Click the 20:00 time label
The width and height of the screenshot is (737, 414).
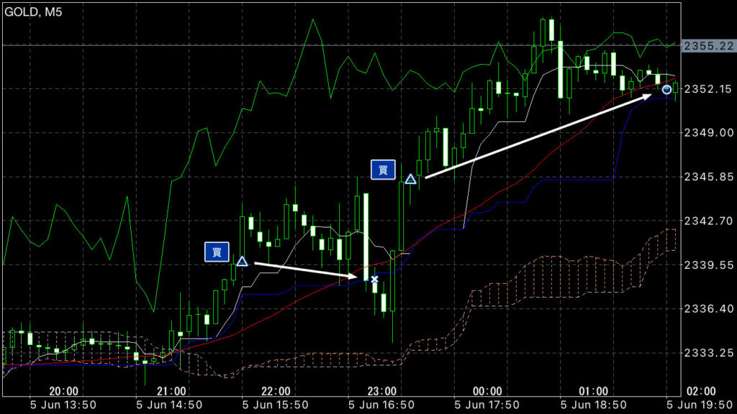coord(63,391)
